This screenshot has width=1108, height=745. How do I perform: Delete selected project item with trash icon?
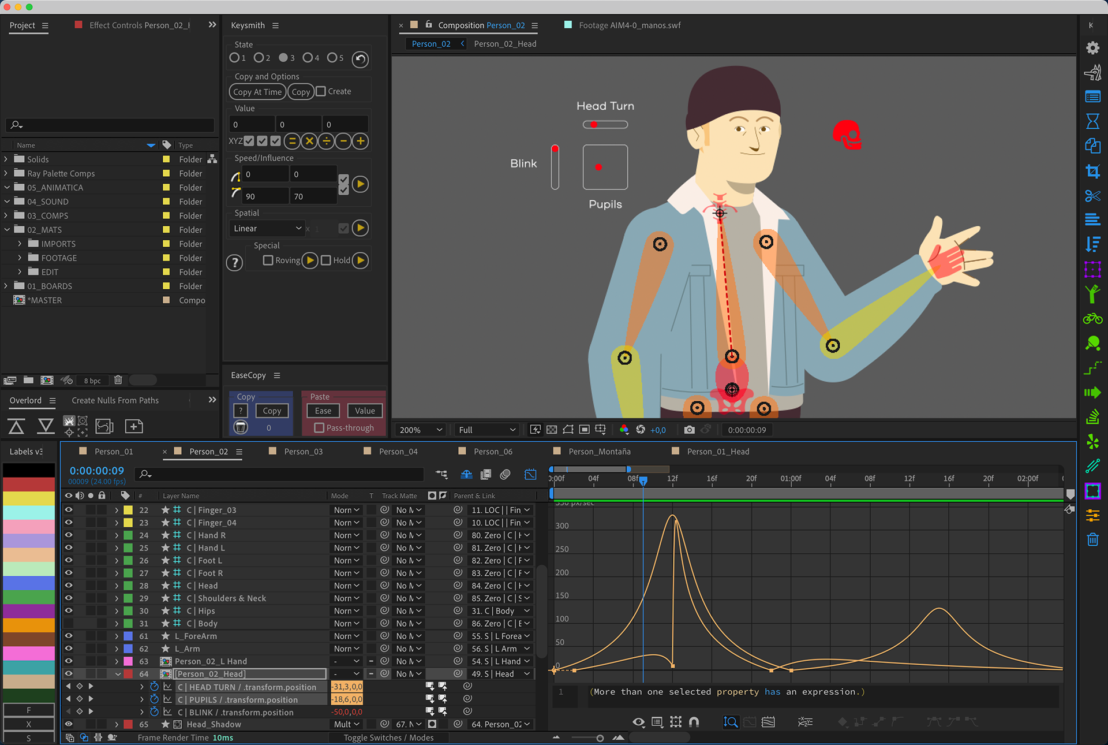pyautogui.click(x=118, y=380)
